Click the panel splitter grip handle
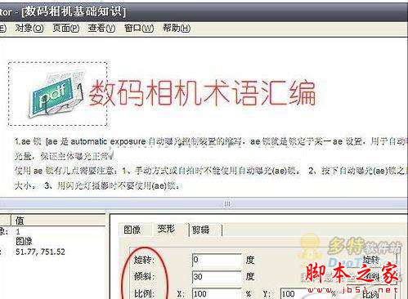This screenshot has width=408, height=299. (227, 203)
